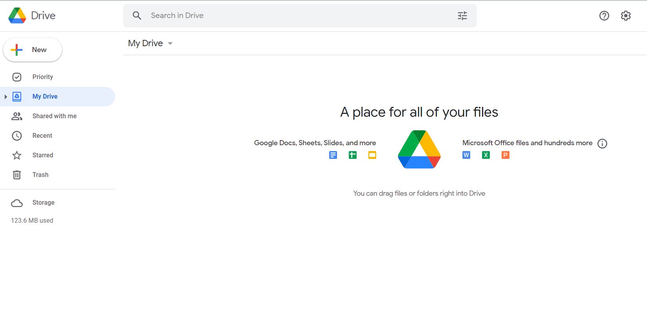Open the Priority section
The image size is (647, 317).
[42, 77]
